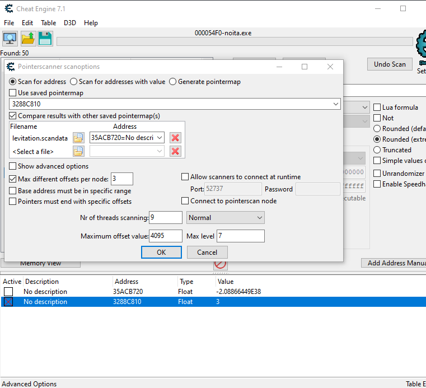Click the Cheat Engine logo in title bar

[x=9, y=9]
